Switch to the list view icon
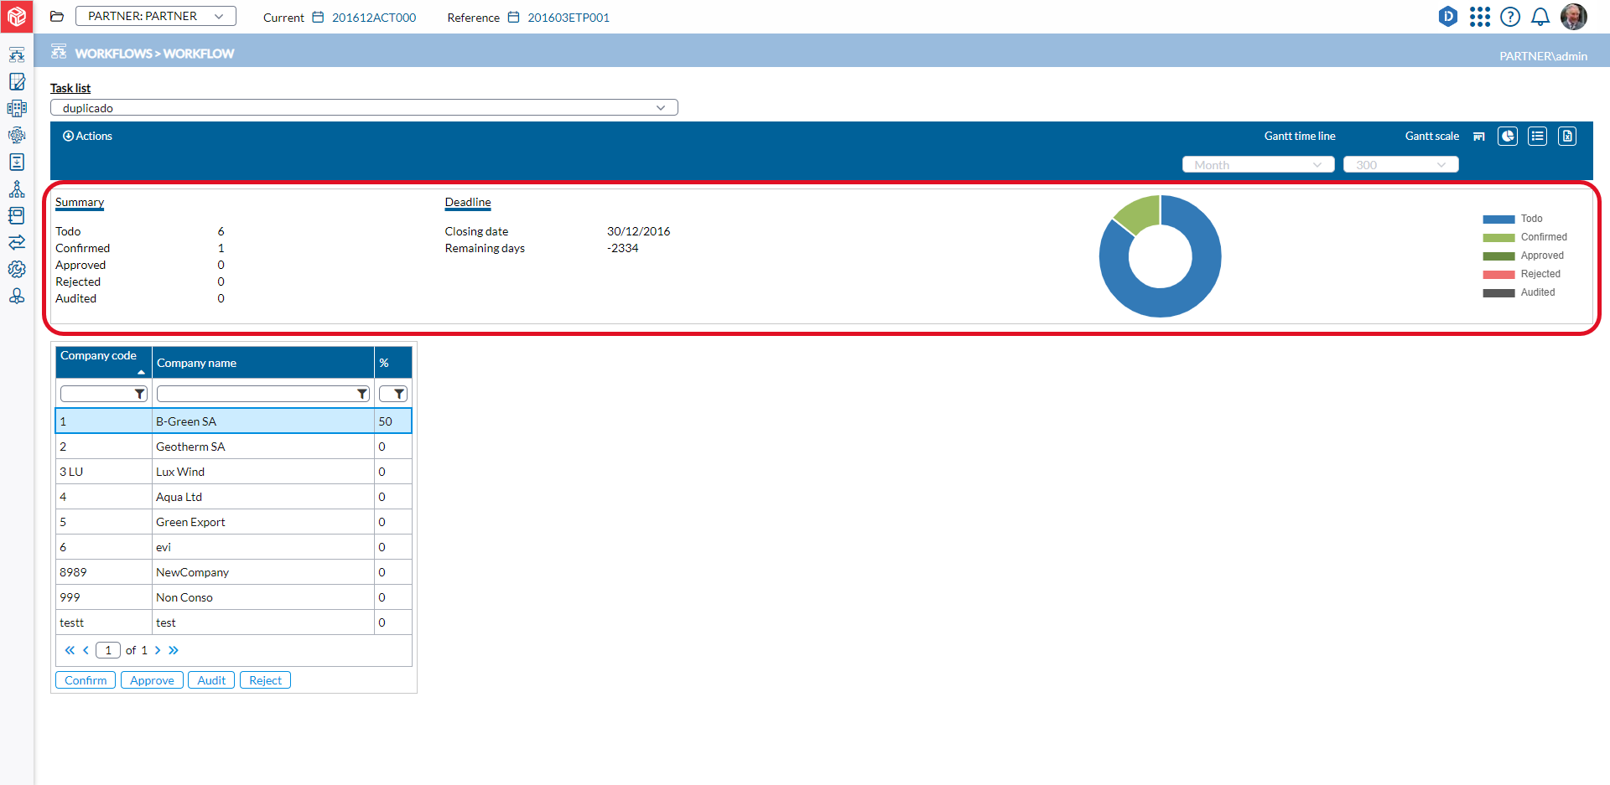Image resolution: width=1610 pixels, height=785 pixels. click(1537, 137)
